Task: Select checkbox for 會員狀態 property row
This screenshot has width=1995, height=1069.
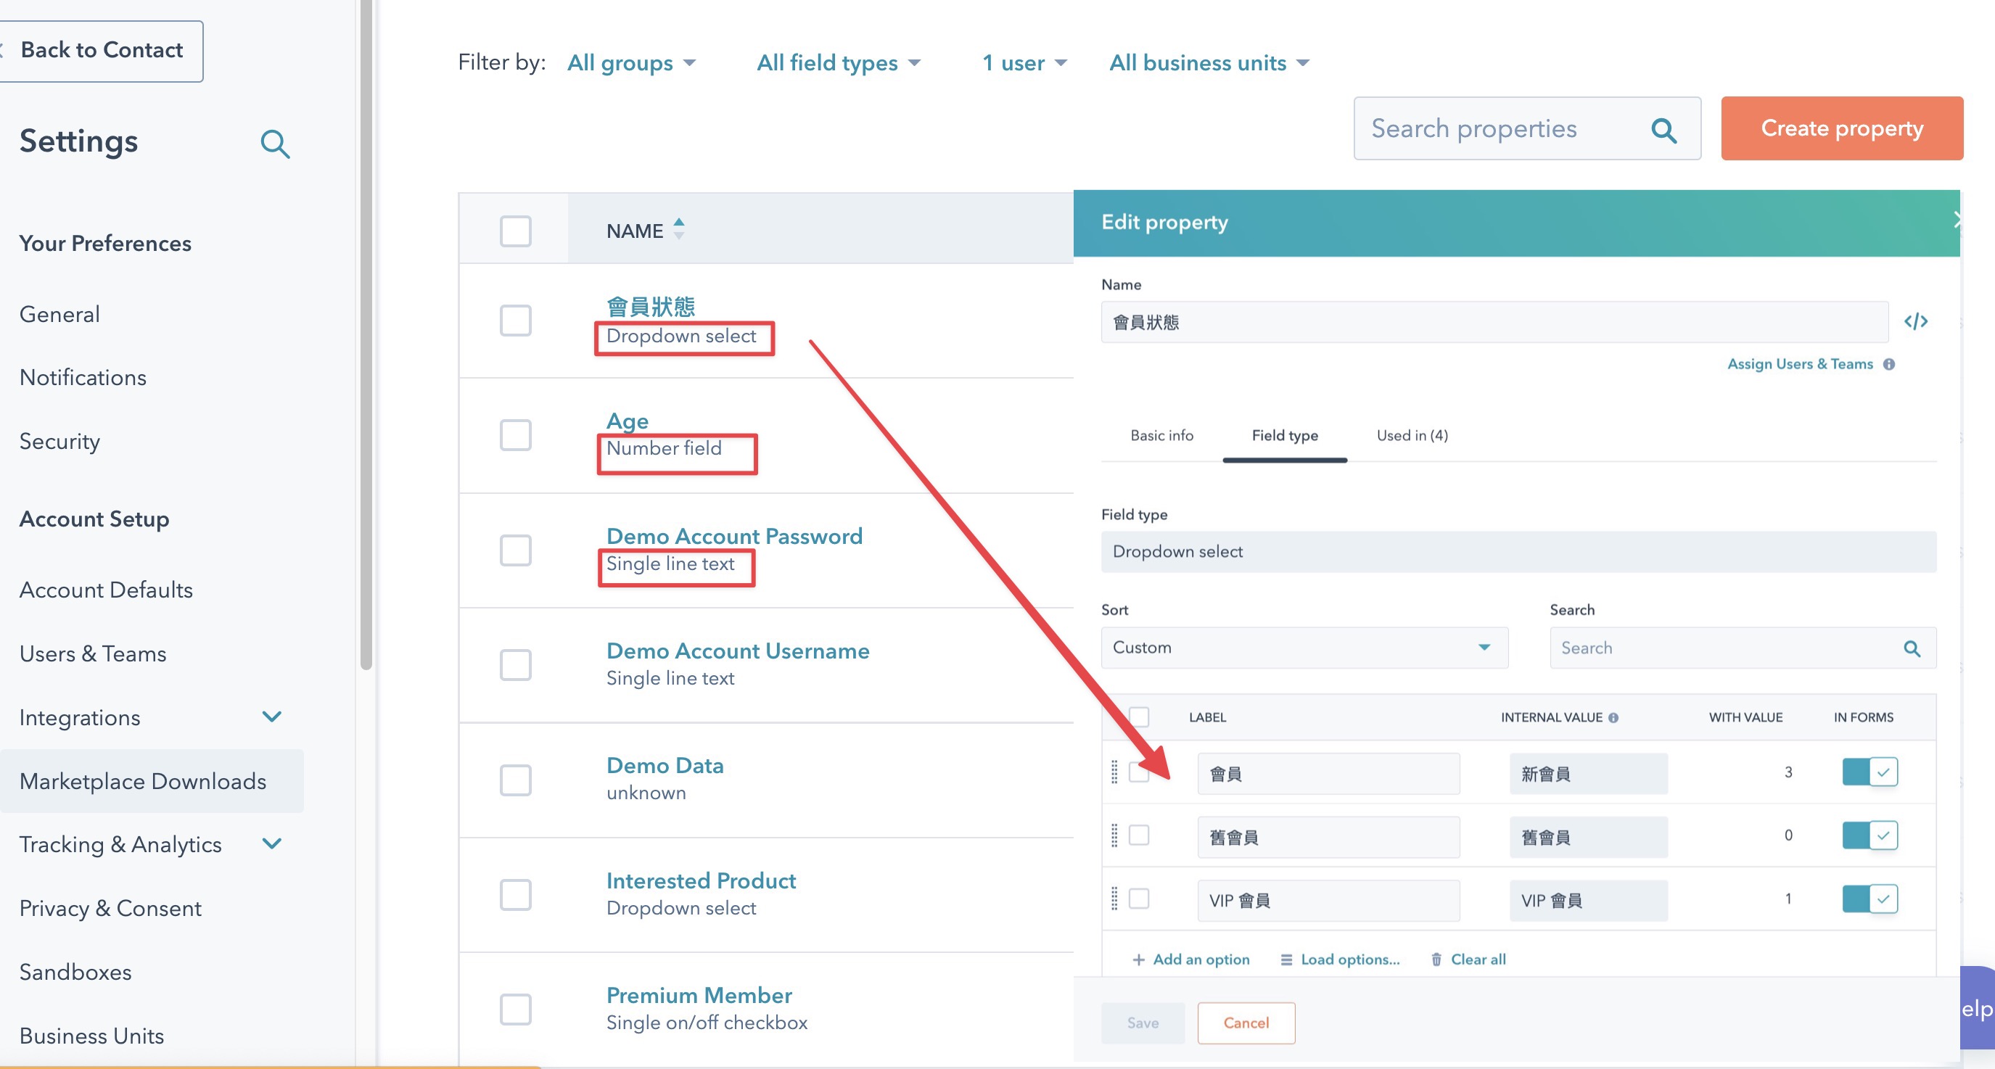Action: 515,321
